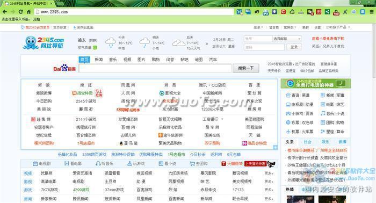Open 机票 火车票 with airplane icon
376x203 pixels.
coord(300,132)
